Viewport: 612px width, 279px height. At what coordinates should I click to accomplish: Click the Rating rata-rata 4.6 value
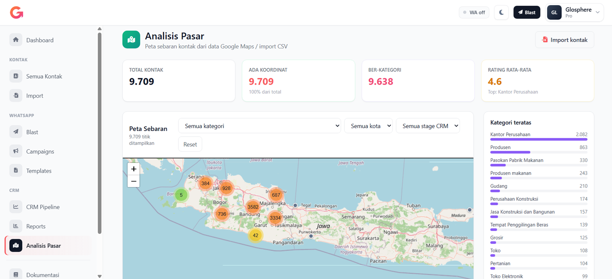point(495,81)
